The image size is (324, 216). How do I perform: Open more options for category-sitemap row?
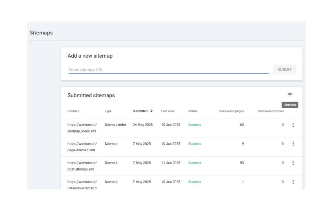click(x=293, y=182)
